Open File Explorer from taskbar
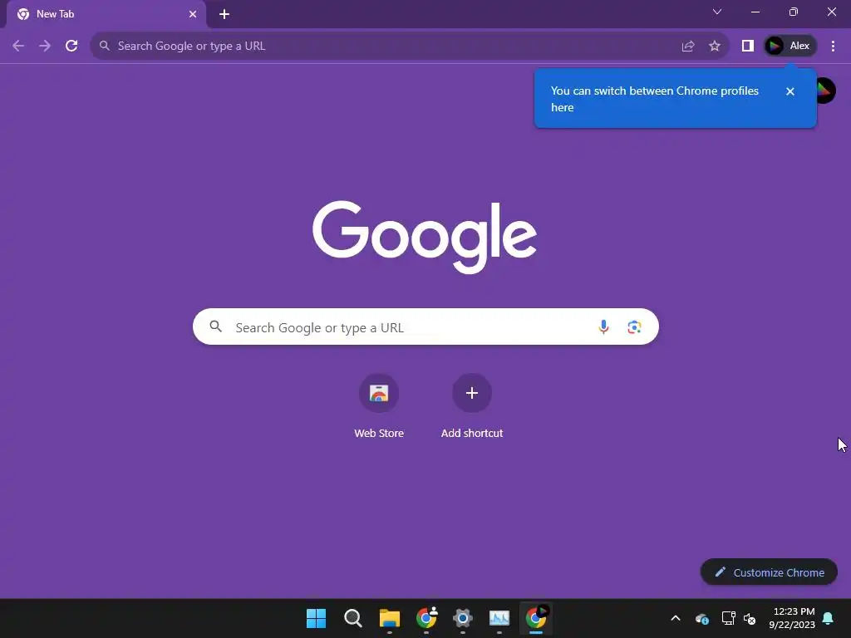Image resolution: width=851 pixels, height=638 pixels. (x=389, y=618)
